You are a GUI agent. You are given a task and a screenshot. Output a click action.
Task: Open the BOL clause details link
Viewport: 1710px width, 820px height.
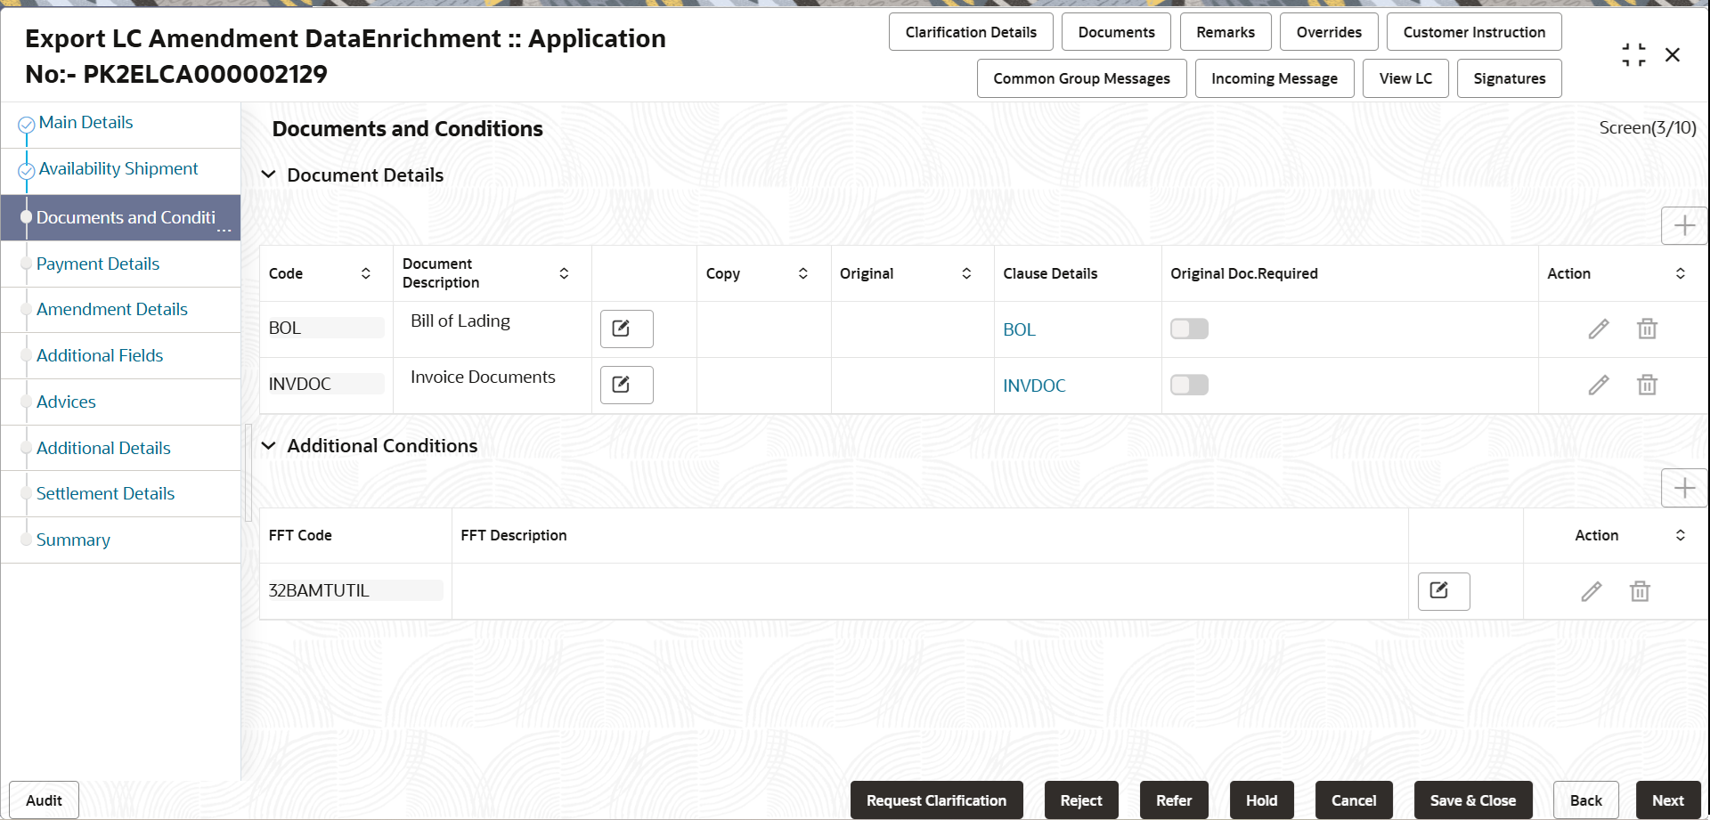coord(1019,329)
